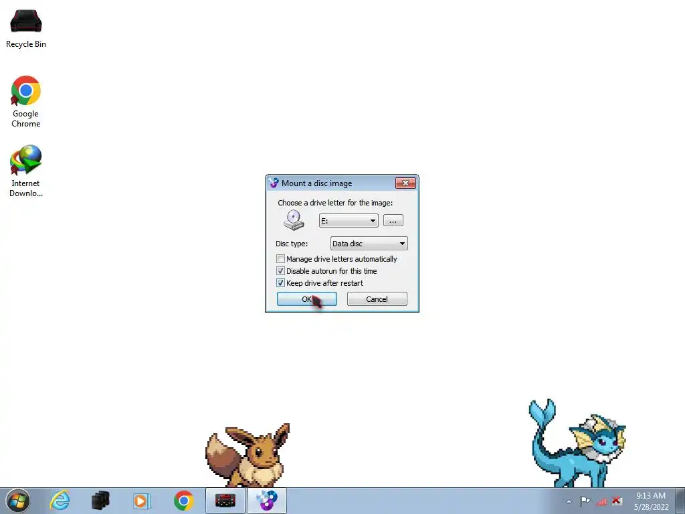Open the clock showing 9:13 AM

[x=651, y=501]
